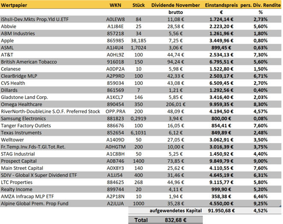
Task: Select the overall yield 4,52%
Action: [x=260, y=211]
